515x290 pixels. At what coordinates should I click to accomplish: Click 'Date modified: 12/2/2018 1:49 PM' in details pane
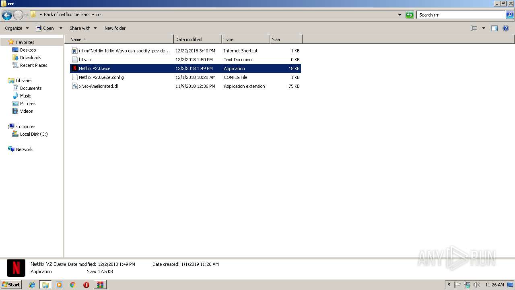pyautogui.click(x=101, y=264)
